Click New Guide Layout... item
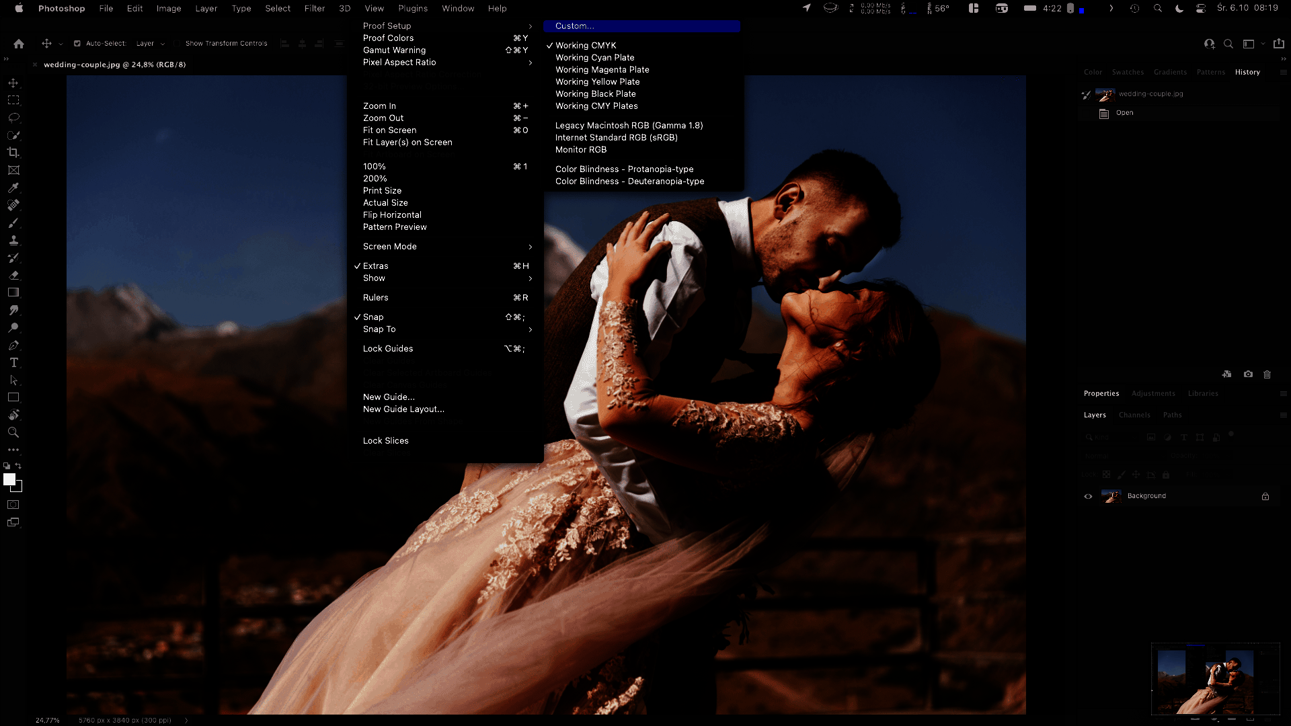This screenshot has height=726, width=1291. click(445, 409)
